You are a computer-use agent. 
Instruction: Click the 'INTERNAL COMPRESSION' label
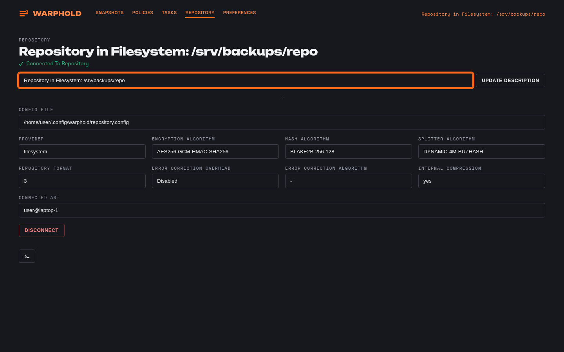450,169
